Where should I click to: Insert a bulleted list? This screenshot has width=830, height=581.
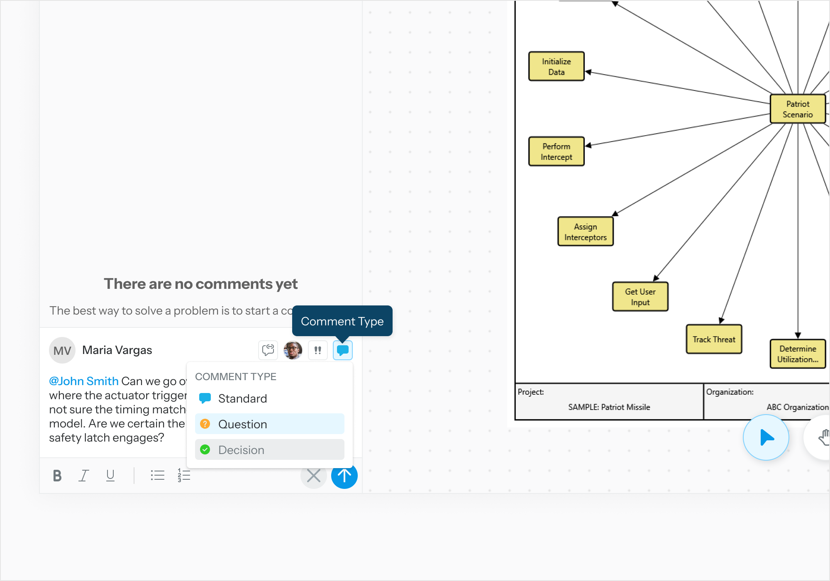click(158, 475)
